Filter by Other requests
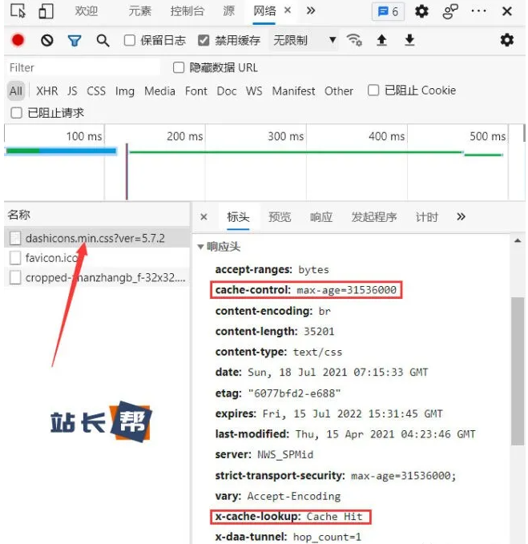The image size is (528, 544). pos(339,91)
